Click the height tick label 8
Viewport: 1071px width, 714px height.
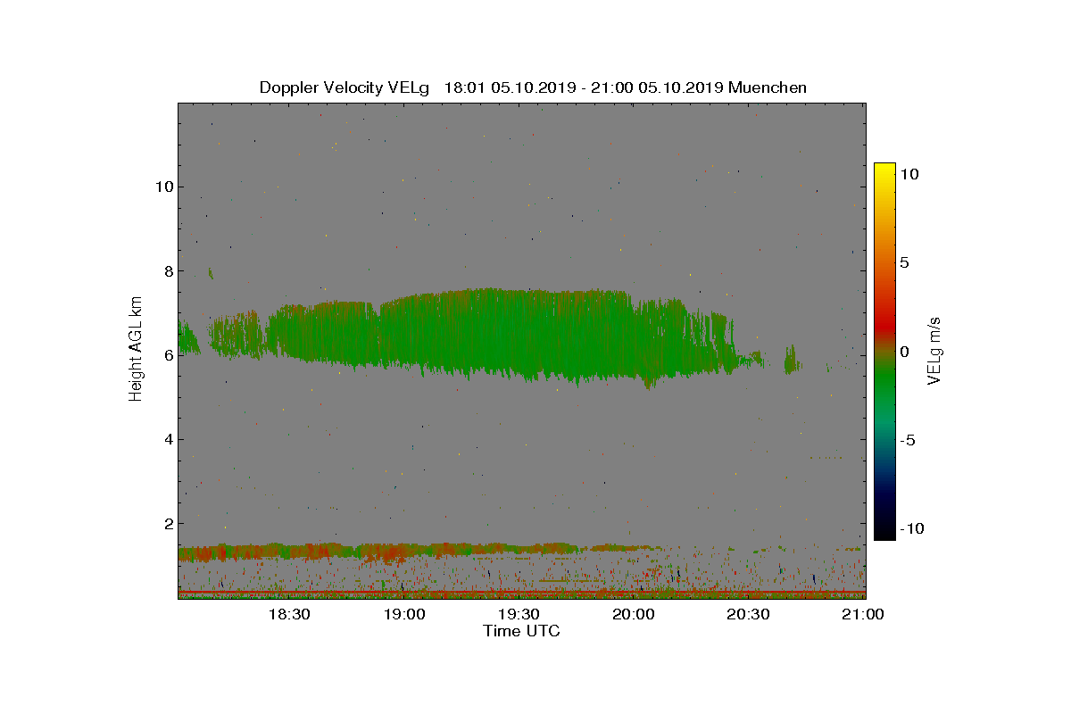(168, 270)
